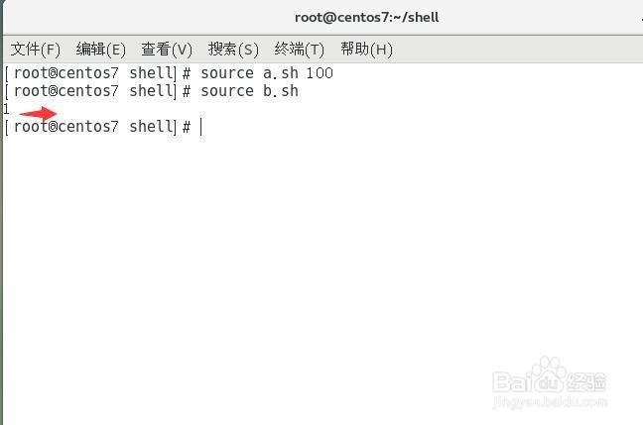Open the 搜索(S) menu
The image size is (643, 425).
[x=233, y=50]
